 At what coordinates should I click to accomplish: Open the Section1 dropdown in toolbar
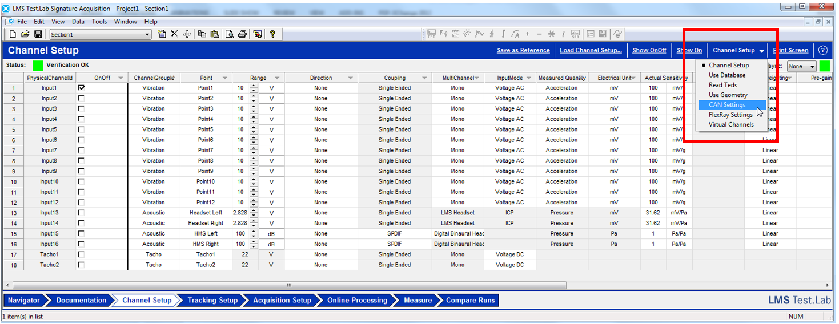coord(147,35)
